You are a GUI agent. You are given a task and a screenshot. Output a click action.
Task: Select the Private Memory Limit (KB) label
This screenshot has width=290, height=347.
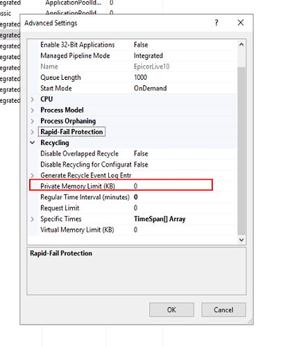pyautogui.click(x=78, y=186)
